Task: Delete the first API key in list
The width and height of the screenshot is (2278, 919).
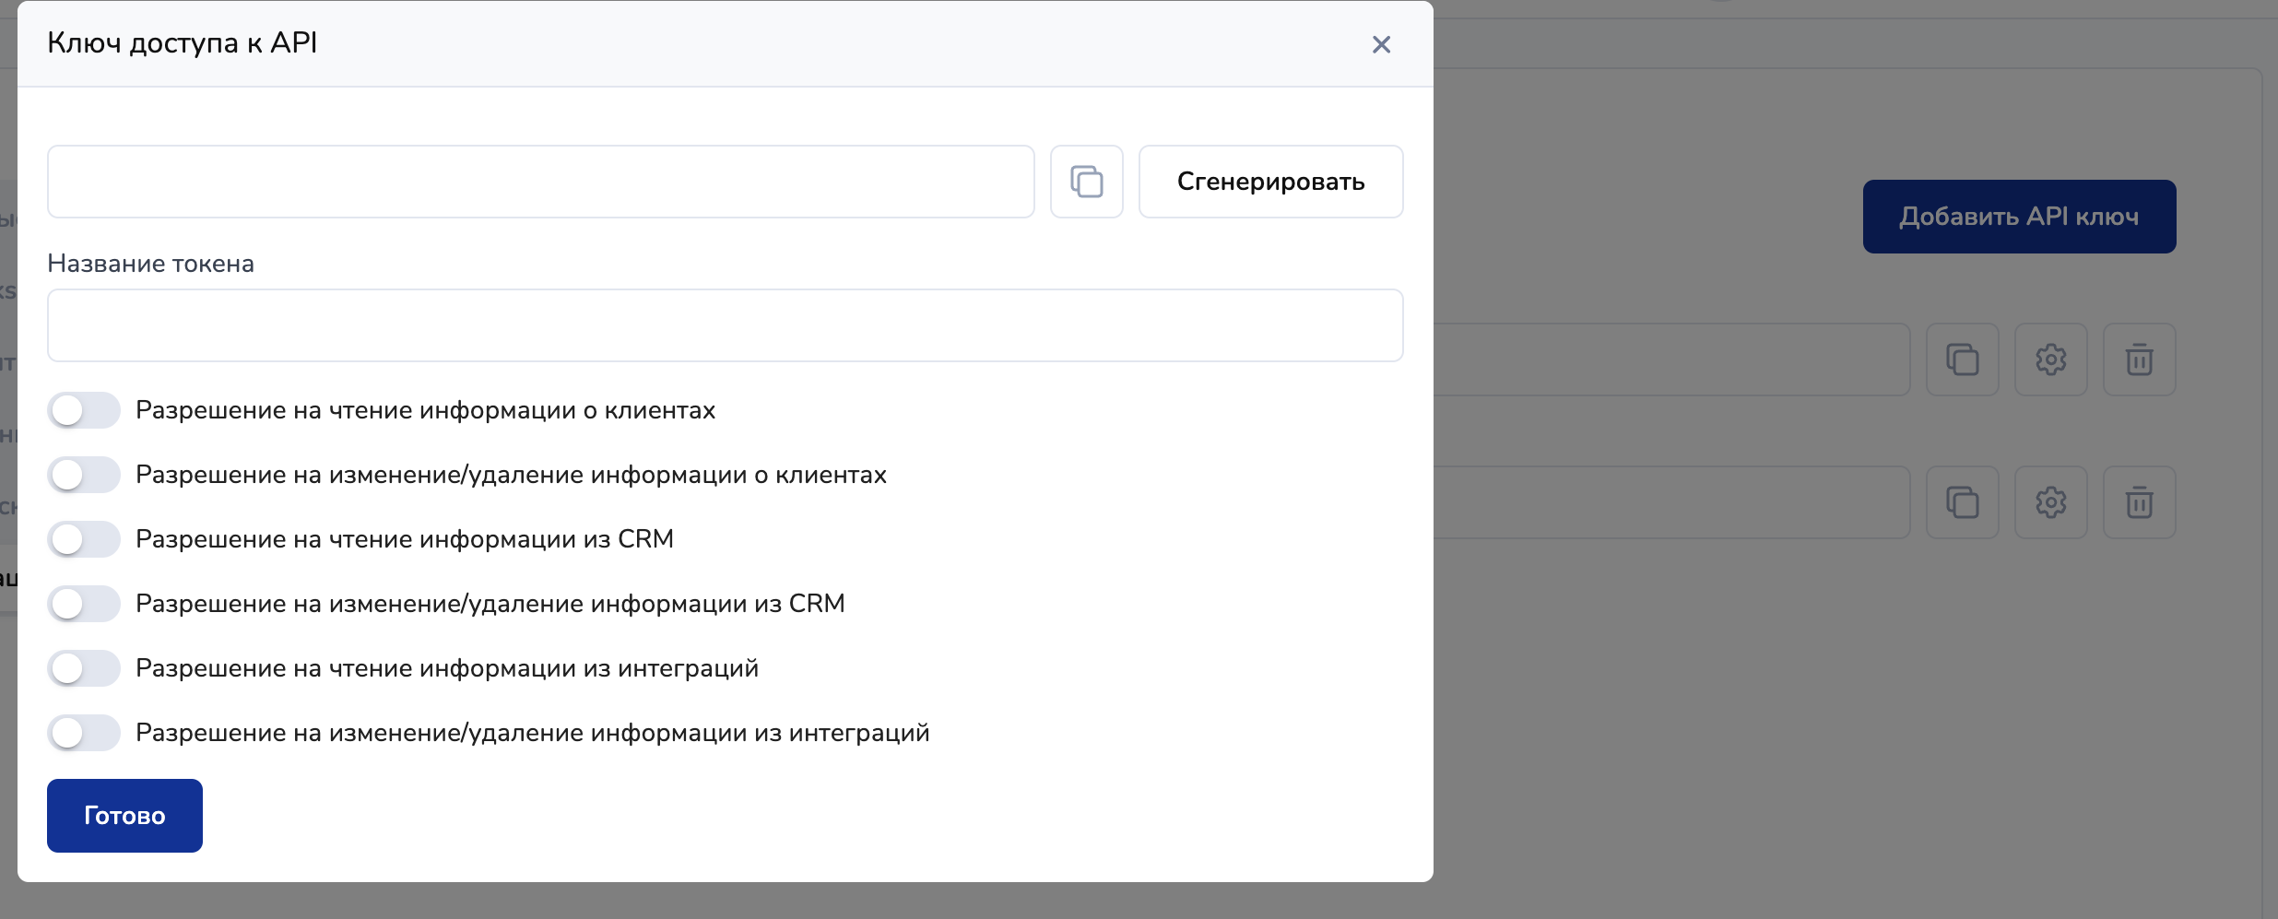Action: (x=2139, y=359)
